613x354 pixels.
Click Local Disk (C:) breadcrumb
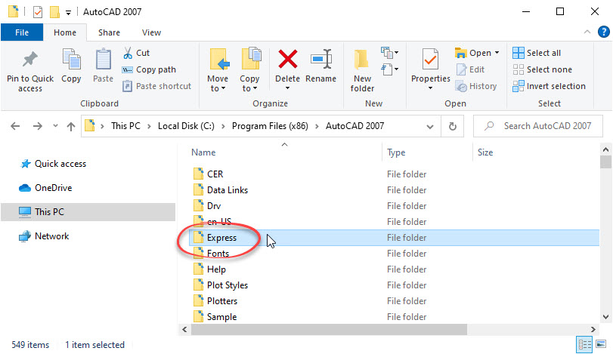click(x=186, y=126)
